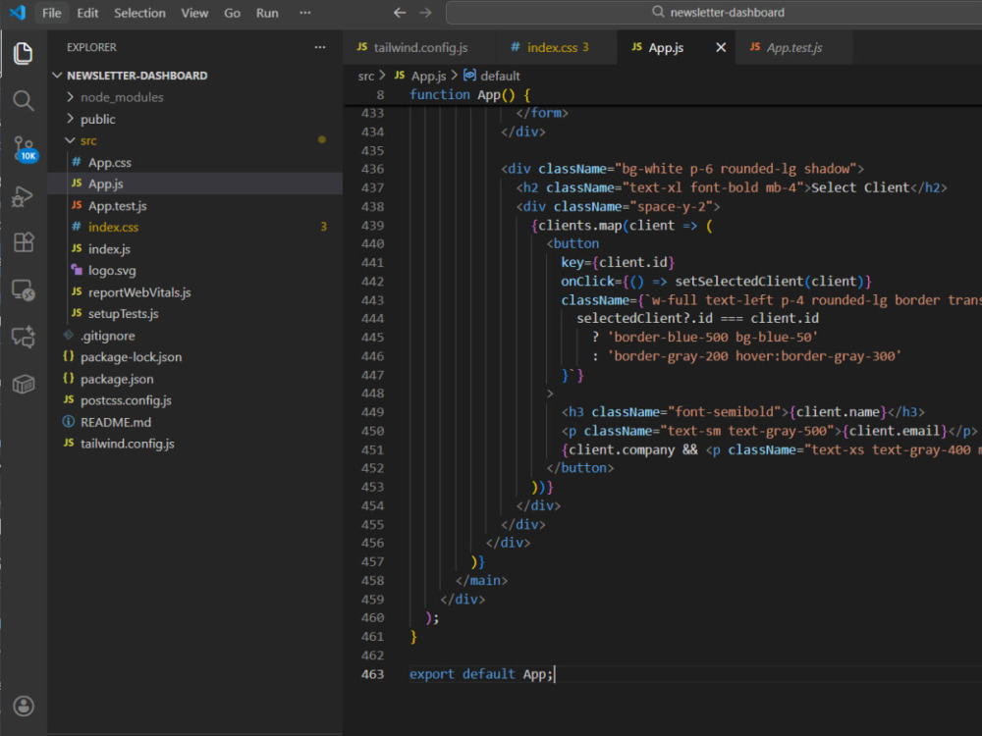Open the Remote Explorer view
The height and width of the screenshot is (736, 982).
[x=24, y=289]
